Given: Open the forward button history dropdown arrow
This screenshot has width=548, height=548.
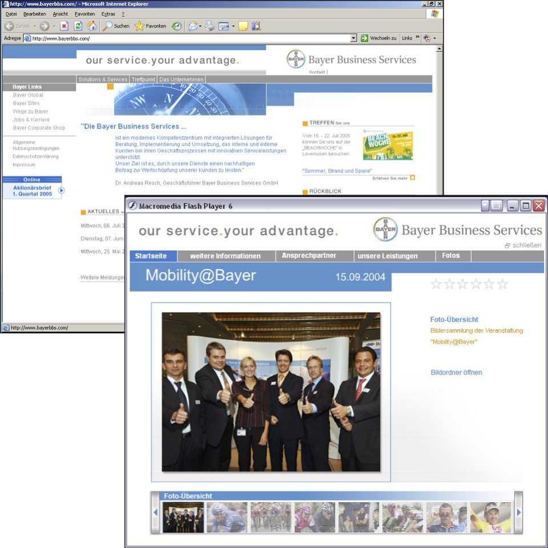Looking at the screenshot, I should pyautogui.click(x=54, y=26).
